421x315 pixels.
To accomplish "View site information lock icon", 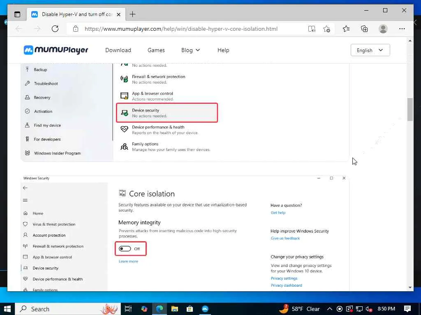I will [76, 29].
